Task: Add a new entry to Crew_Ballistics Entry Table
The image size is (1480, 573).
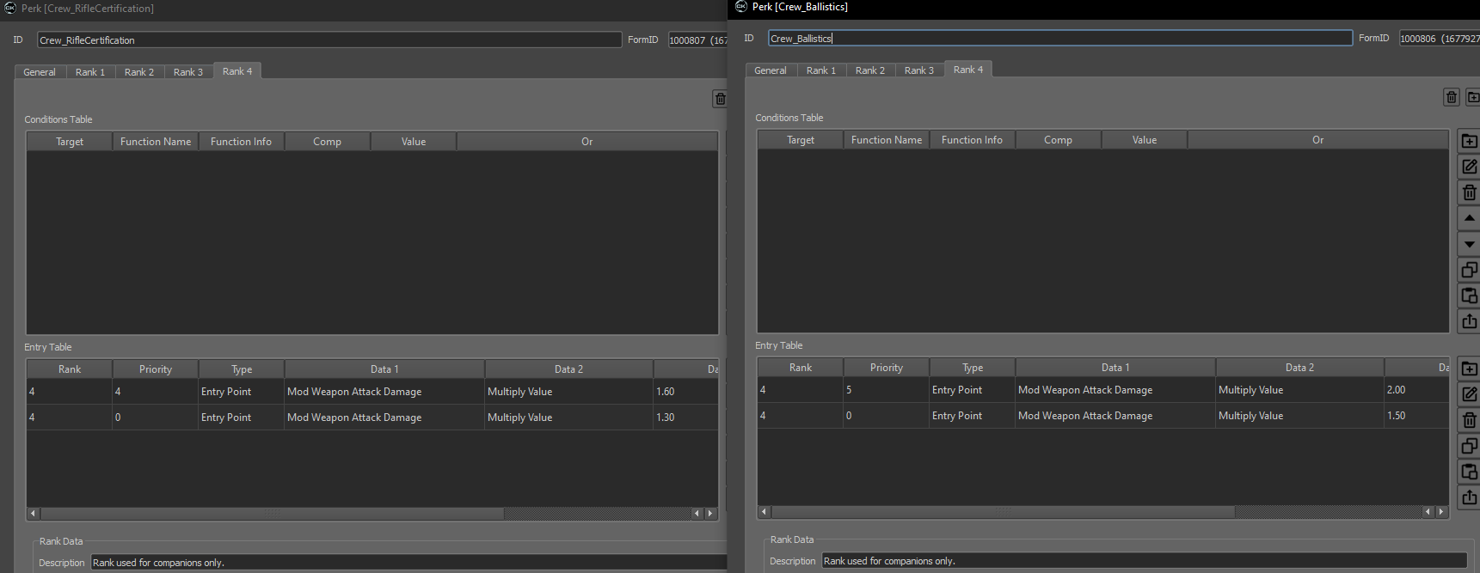Action: click(1470, 369)
